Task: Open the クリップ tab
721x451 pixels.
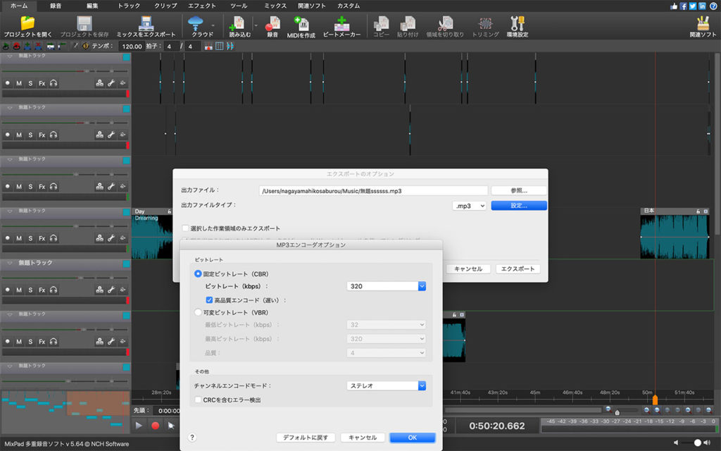Action: coord(165,6)
